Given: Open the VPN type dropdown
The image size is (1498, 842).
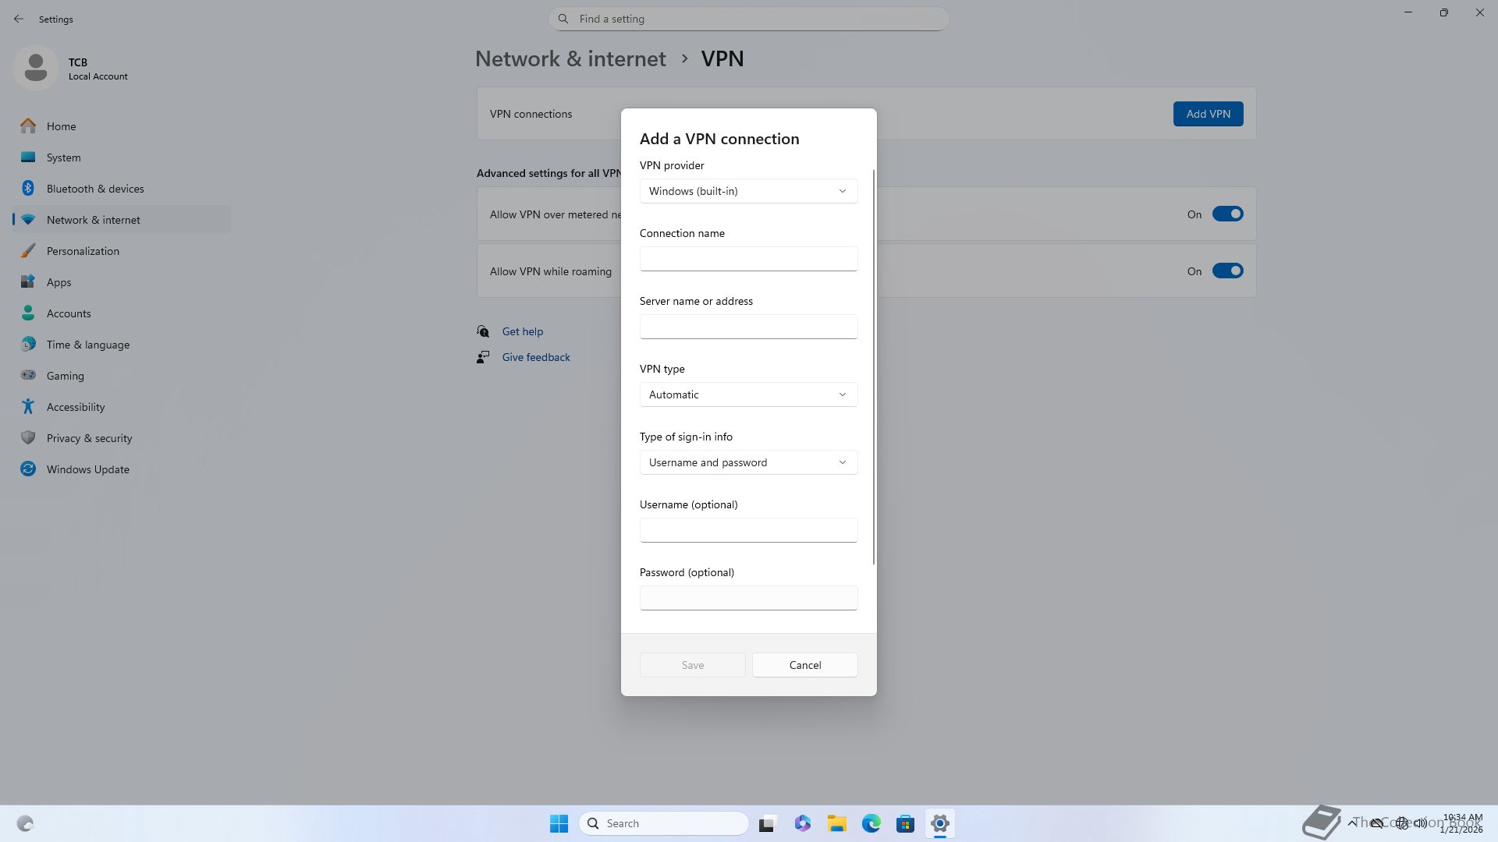Looking at the screenshot, I should (748, 394).
